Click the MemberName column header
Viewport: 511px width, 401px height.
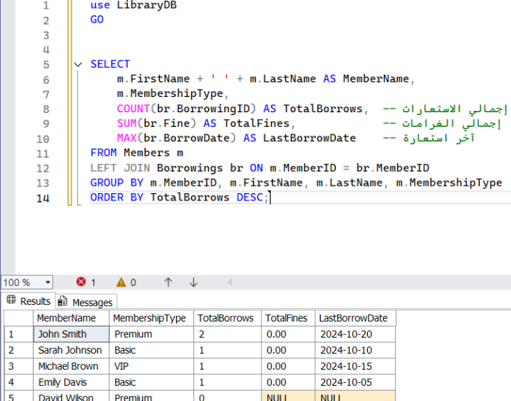tap(66, 318)
